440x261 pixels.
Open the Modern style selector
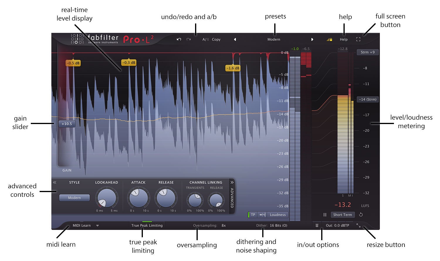click(x=75, y=198)
